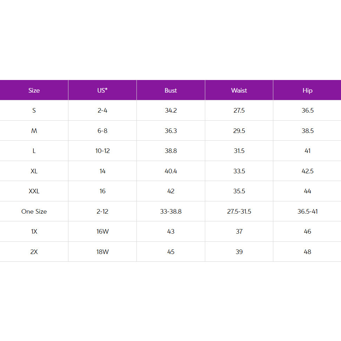Screen dimensions: 341x341
Task: Select the 36.5-41 hip range cell
Action: click(307, 212)
